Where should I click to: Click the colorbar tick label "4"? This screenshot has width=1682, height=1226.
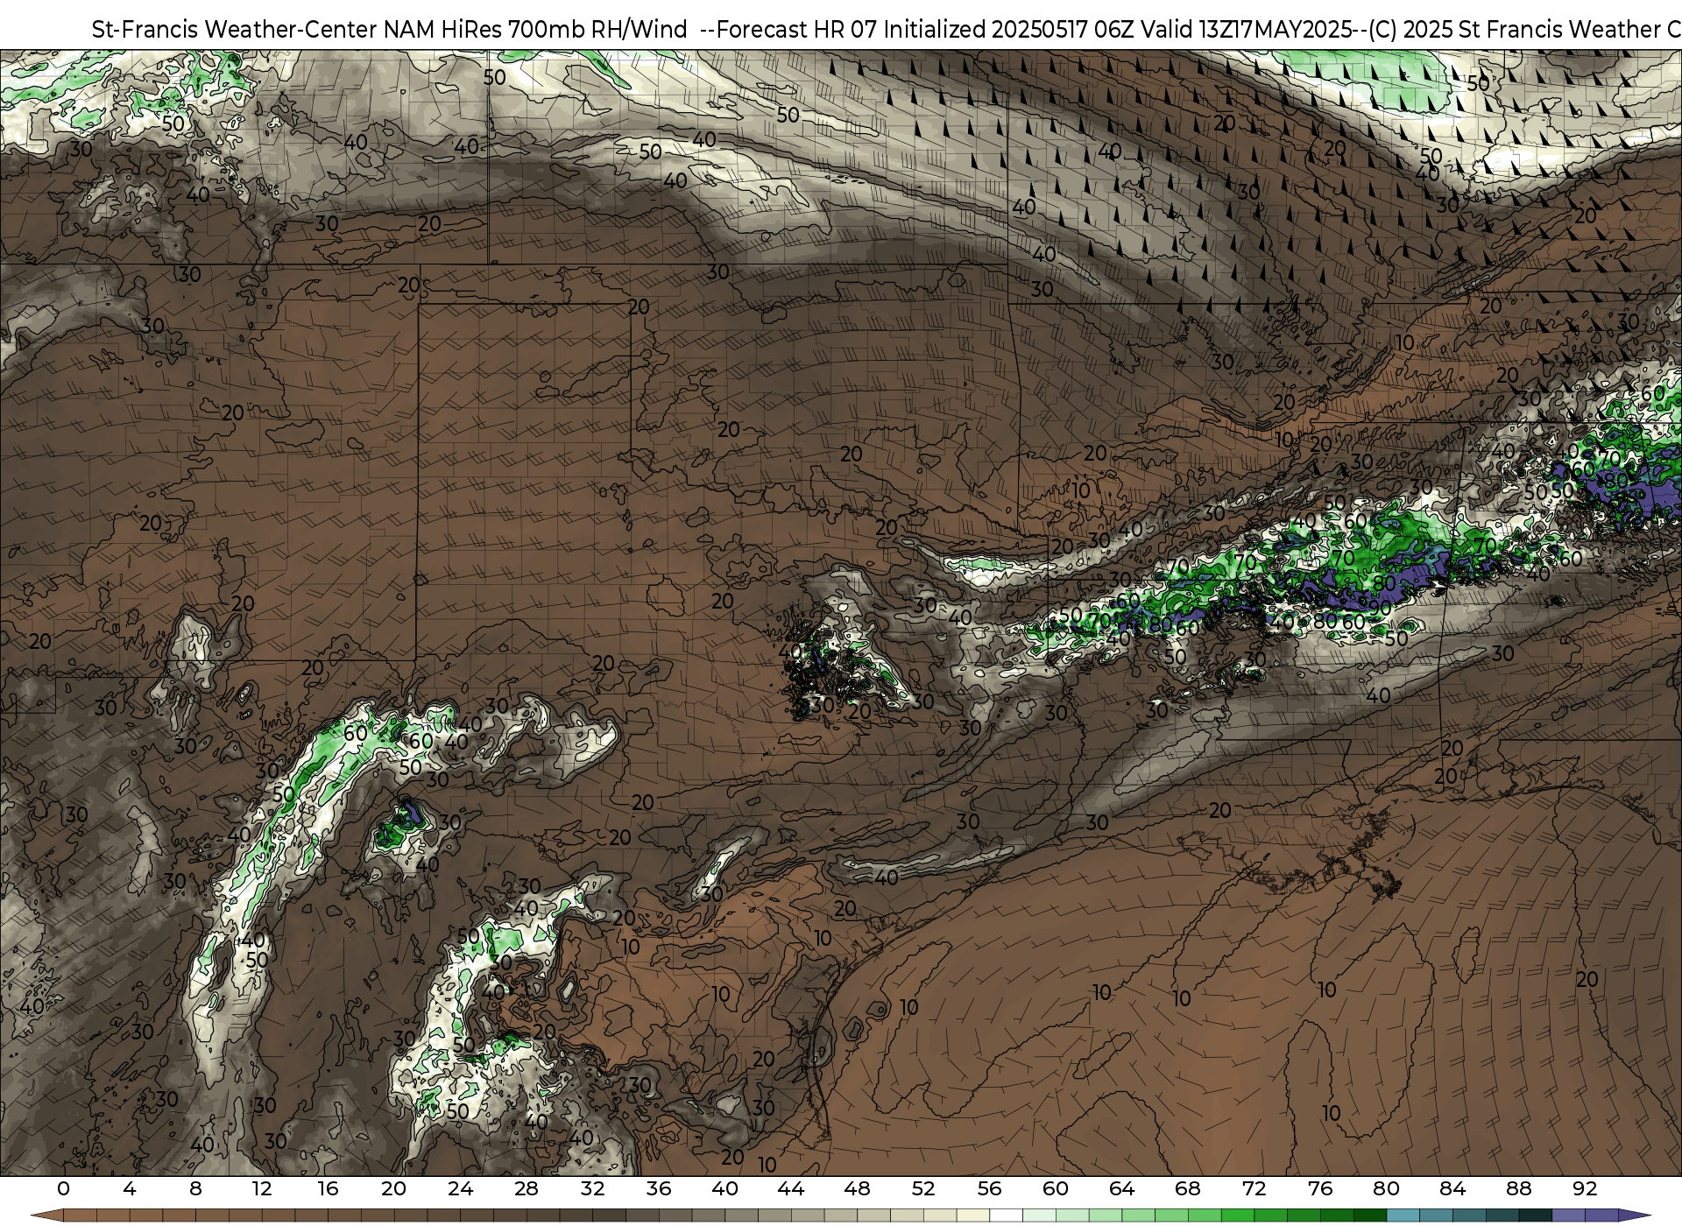pos(130,1189)
